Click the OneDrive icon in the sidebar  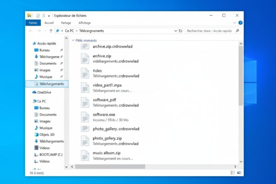click(x=35, y=92)
